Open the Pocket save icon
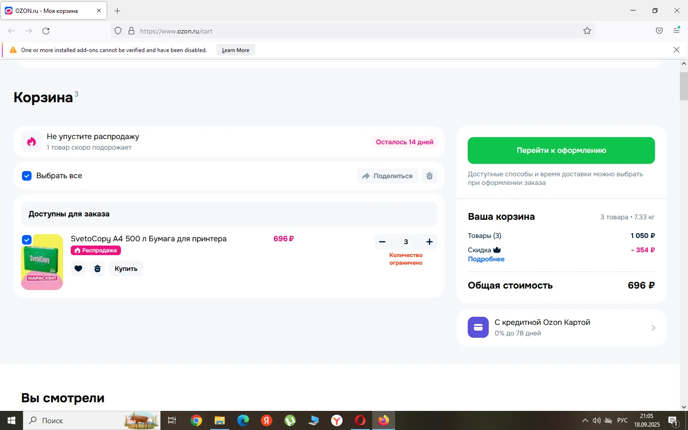 [659, 31]
